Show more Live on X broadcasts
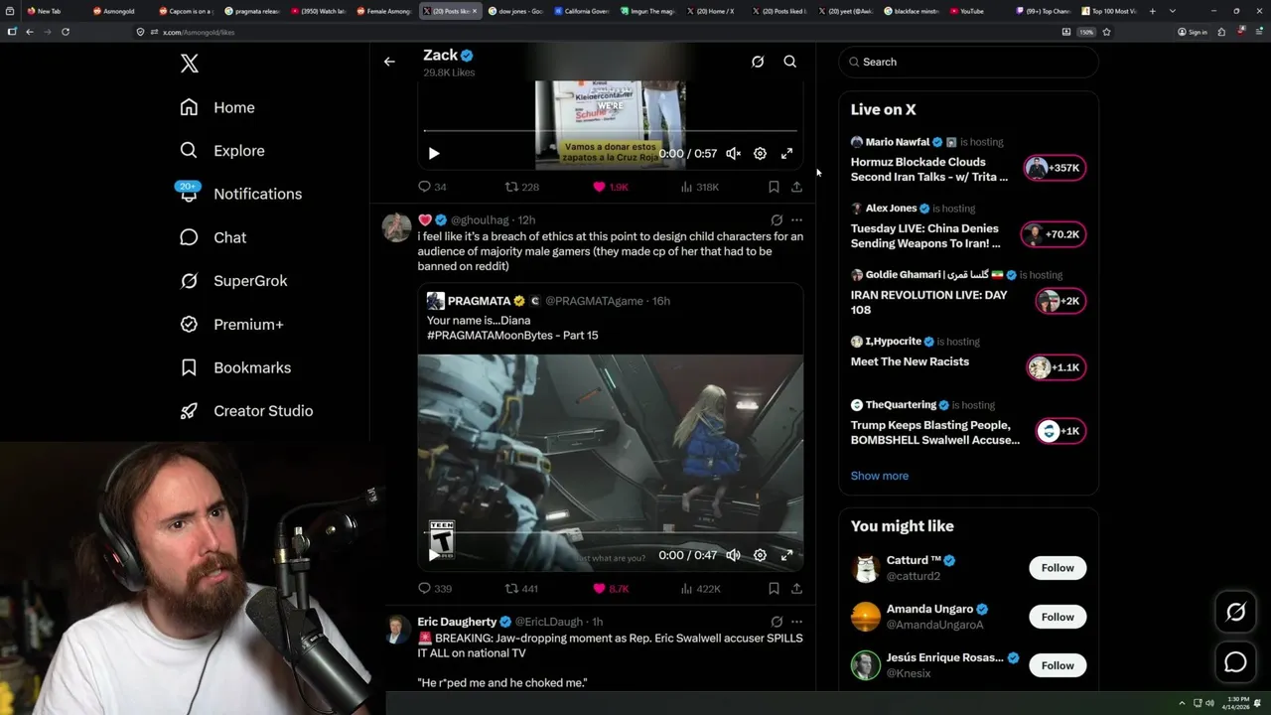The width and height of the screenshot is (1271, 715). click(x=880, y=476)
